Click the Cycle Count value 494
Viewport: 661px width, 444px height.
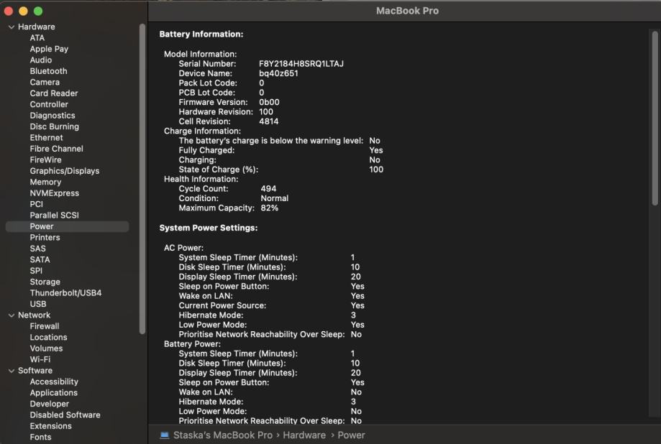[x=268, y=189]
